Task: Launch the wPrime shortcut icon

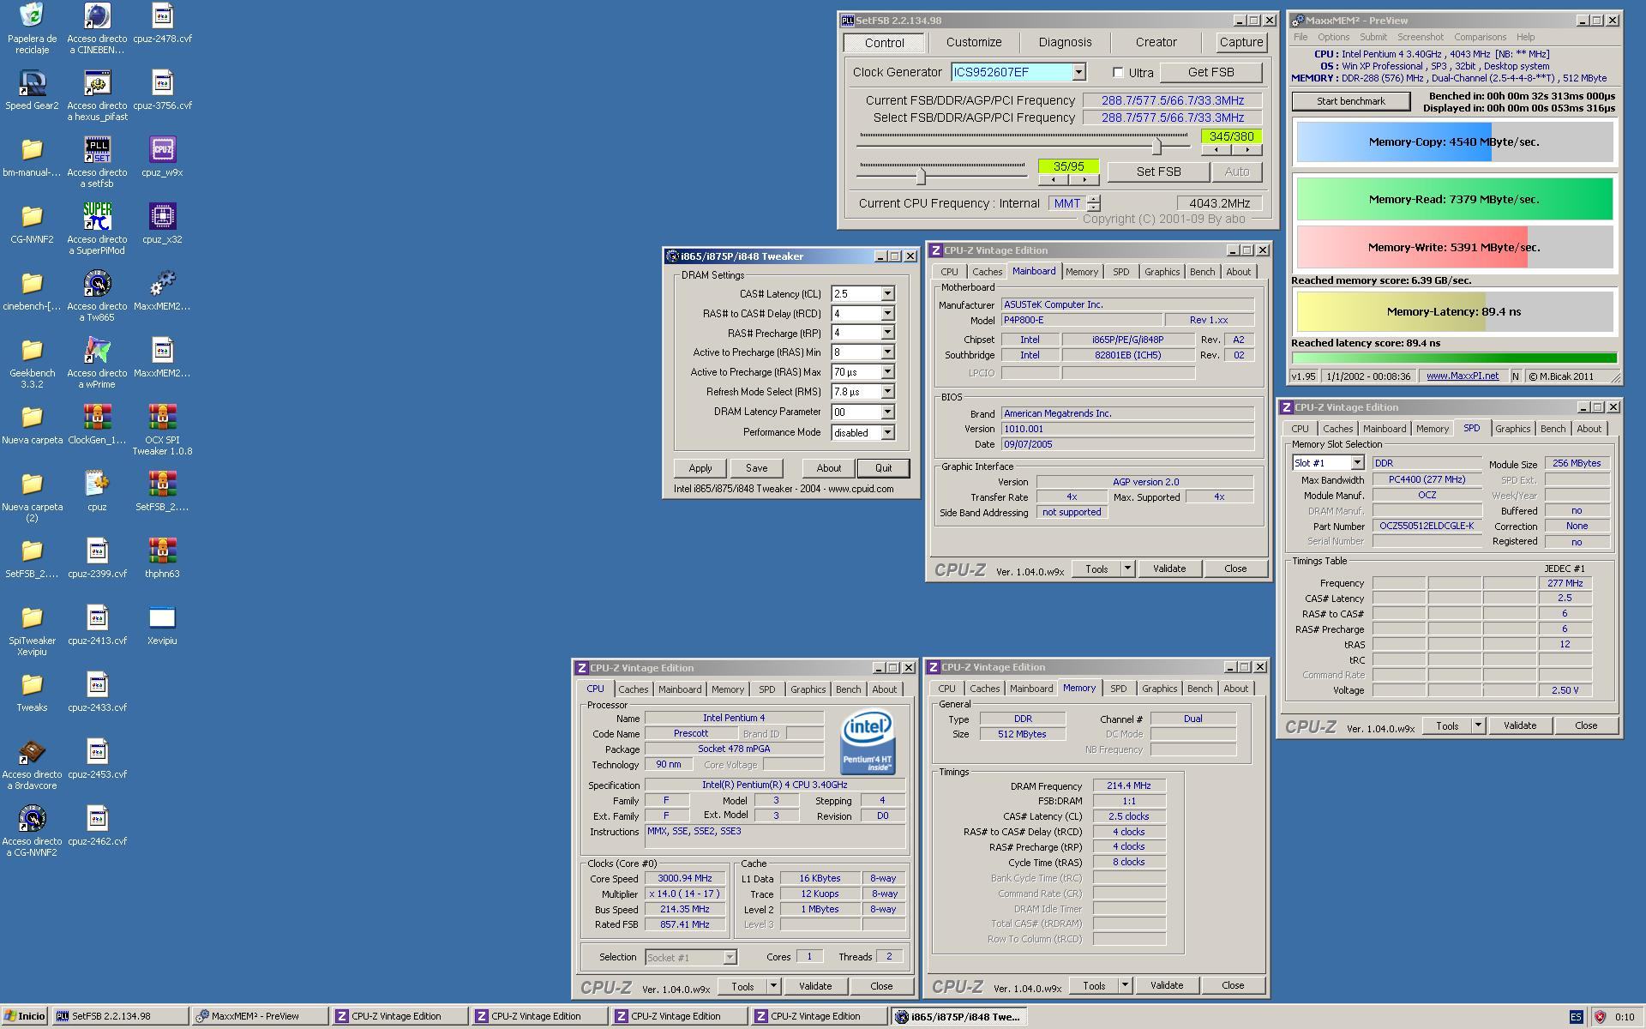Action: [x=97, y=352]
